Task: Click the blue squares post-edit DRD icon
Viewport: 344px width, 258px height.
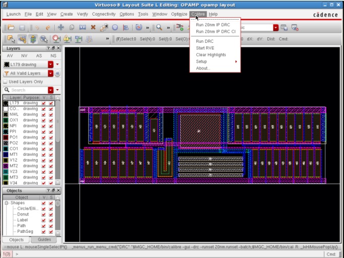Action: click(78, 39)
